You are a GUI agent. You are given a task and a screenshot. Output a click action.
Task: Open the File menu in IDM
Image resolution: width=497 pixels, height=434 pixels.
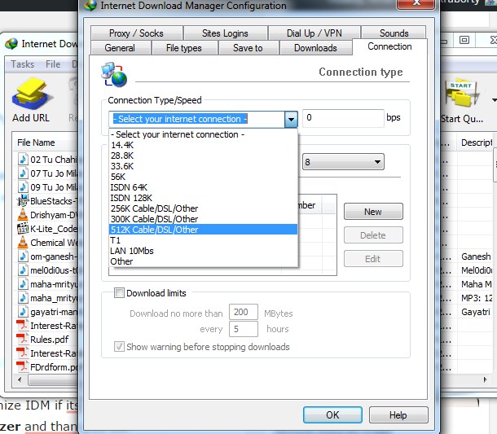[x=53, y=64]
